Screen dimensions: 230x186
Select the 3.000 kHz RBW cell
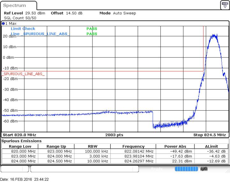click(93, 156)
